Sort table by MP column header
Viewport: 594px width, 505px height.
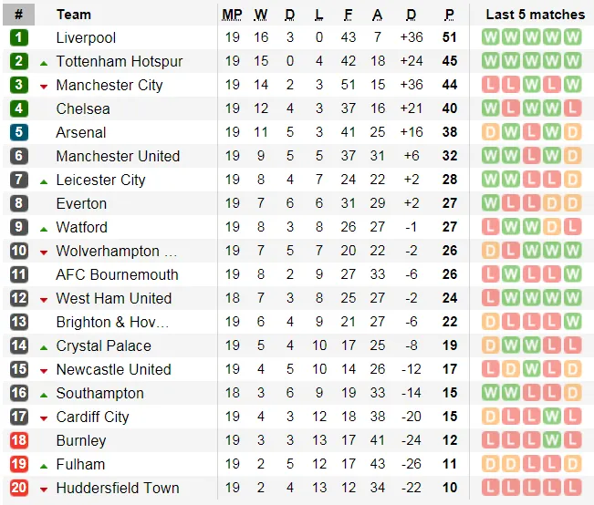point(232,15)
